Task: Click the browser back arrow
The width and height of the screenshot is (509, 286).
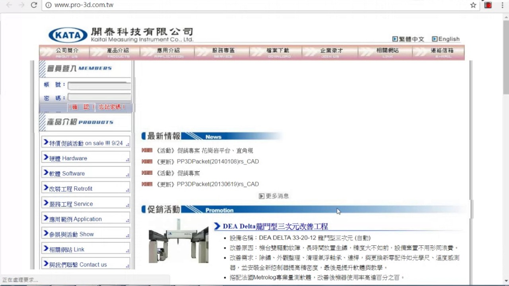Action: [x=9, y=5]
